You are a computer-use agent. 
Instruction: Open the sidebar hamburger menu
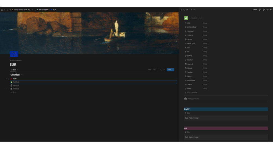(x=2, y=10)
